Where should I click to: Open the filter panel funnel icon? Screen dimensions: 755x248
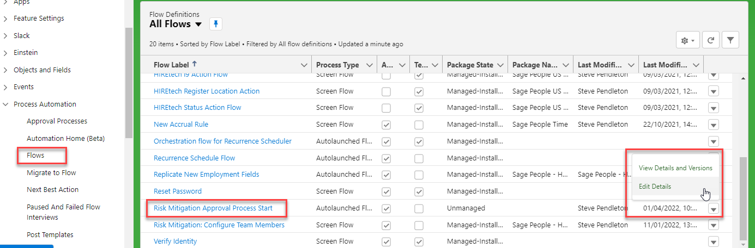click(730, 40)
